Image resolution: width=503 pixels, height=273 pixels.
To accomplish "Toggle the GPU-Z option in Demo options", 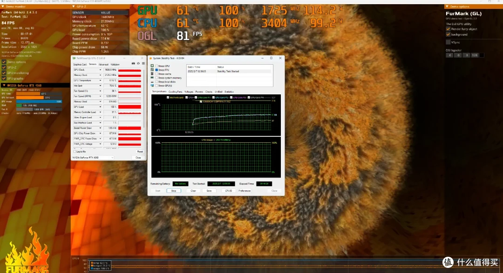I will point(4,67).
